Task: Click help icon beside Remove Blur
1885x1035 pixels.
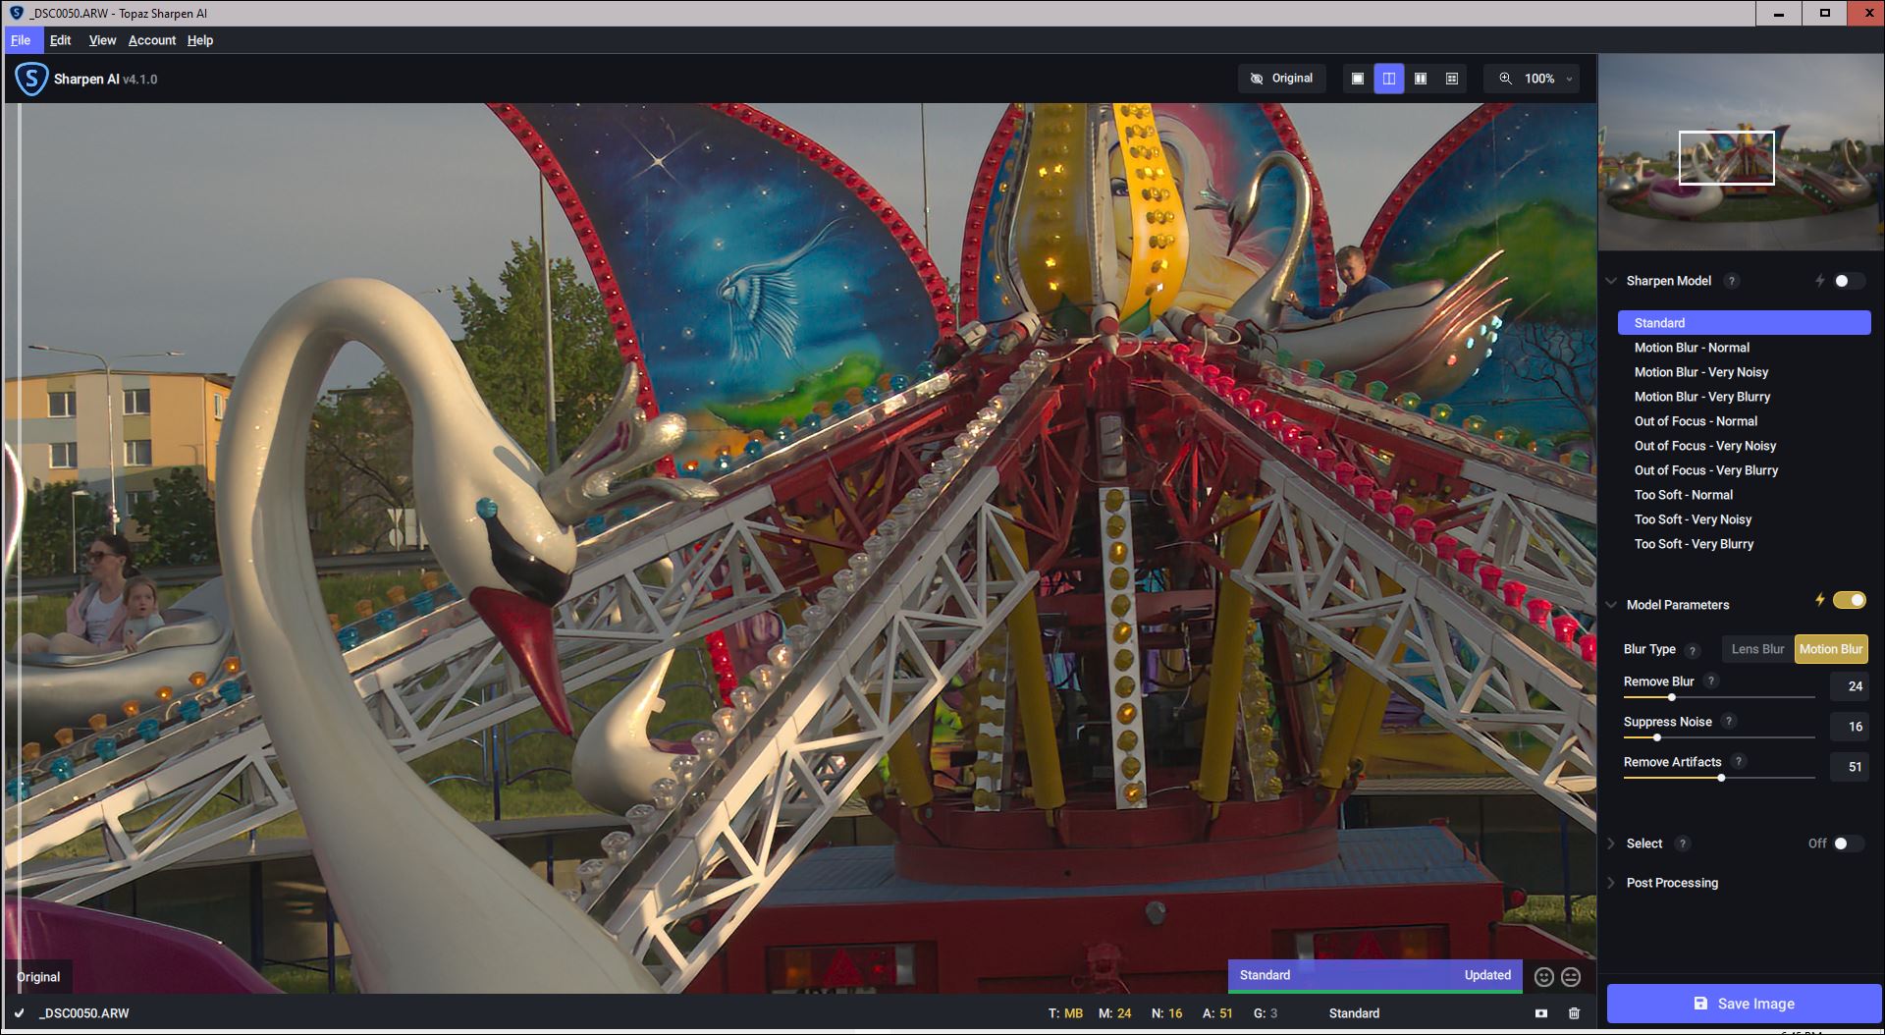Action: click(1711, 681)
